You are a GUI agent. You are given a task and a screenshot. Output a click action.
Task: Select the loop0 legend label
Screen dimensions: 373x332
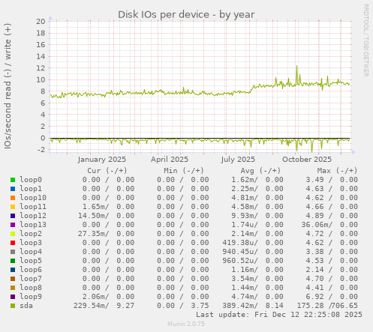click(x=31, y=180)
